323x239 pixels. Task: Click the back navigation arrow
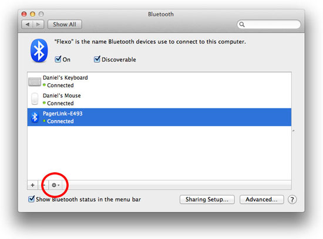(27, 25)
